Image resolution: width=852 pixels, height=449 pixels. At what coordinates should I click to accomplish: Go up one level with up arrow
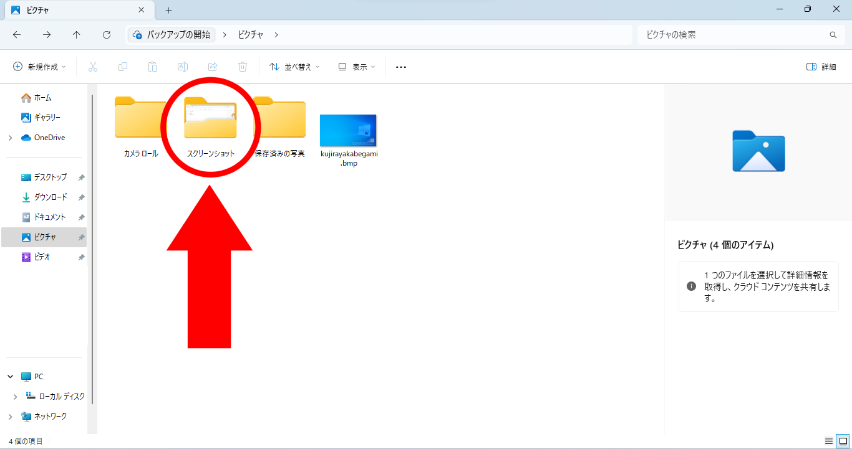click(77, 35)
